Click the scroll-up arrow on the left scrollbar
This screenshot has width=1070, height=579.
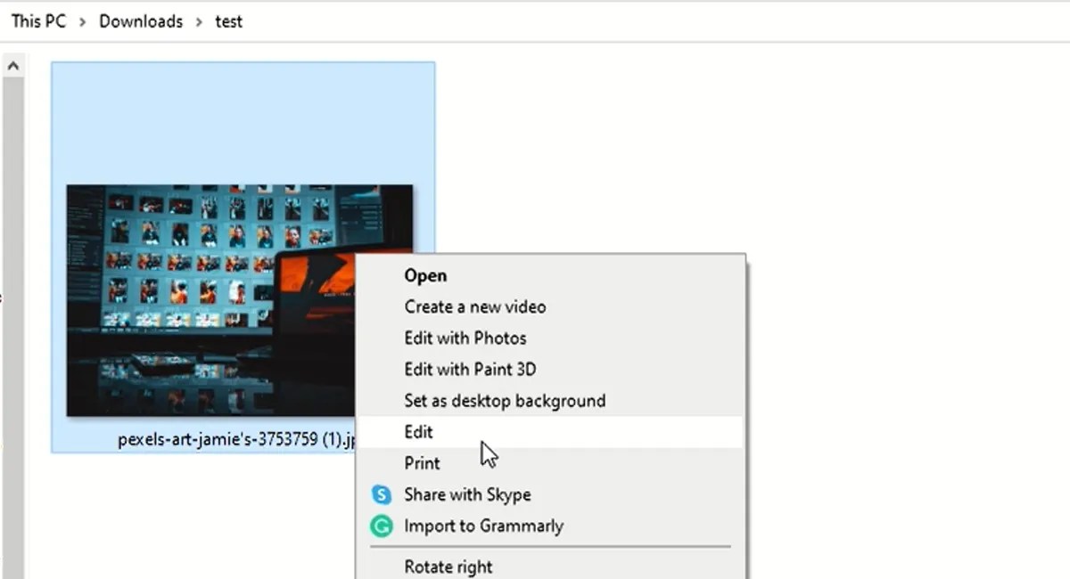[x=12, y=64]
